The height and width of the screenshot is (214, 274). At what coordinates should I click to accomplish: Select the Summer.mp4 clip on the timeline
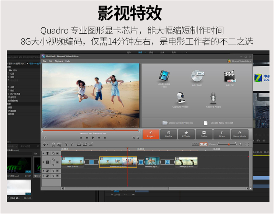(118, 162)
